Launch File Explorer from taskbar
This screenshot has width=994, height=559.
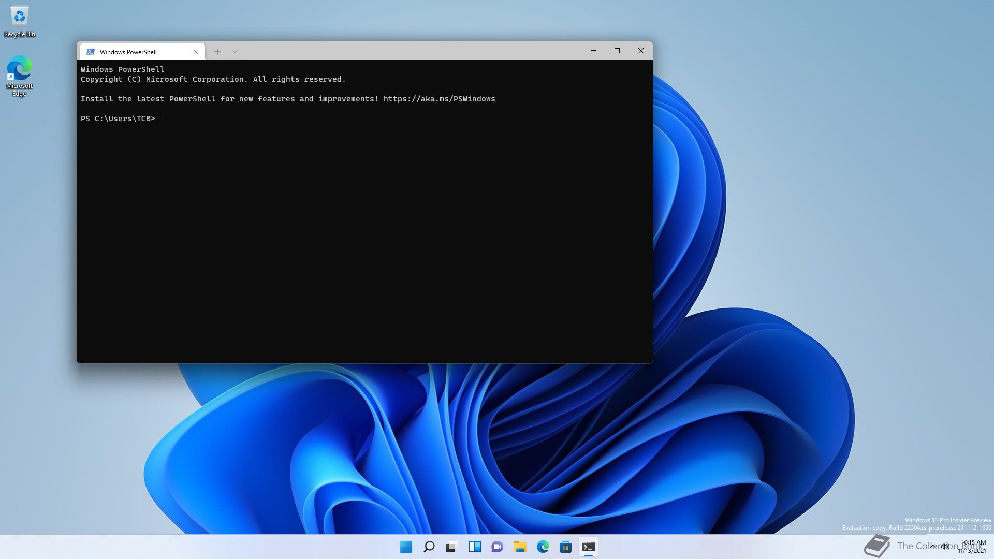tap(520, 547)
